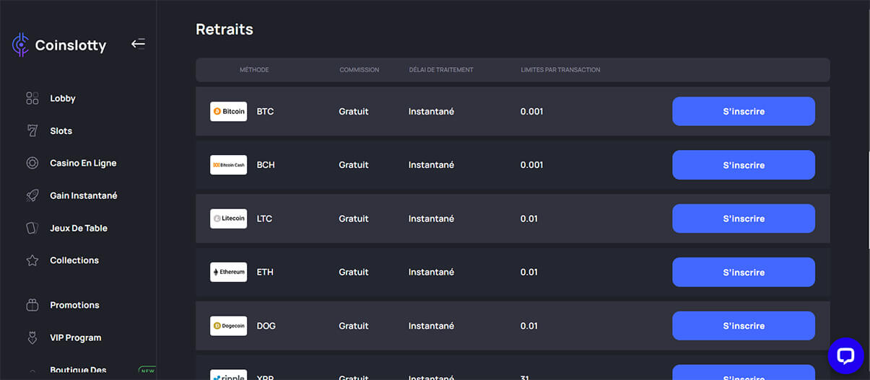Click the DOG method label
The image size is (870, 380).
point(266,326)
